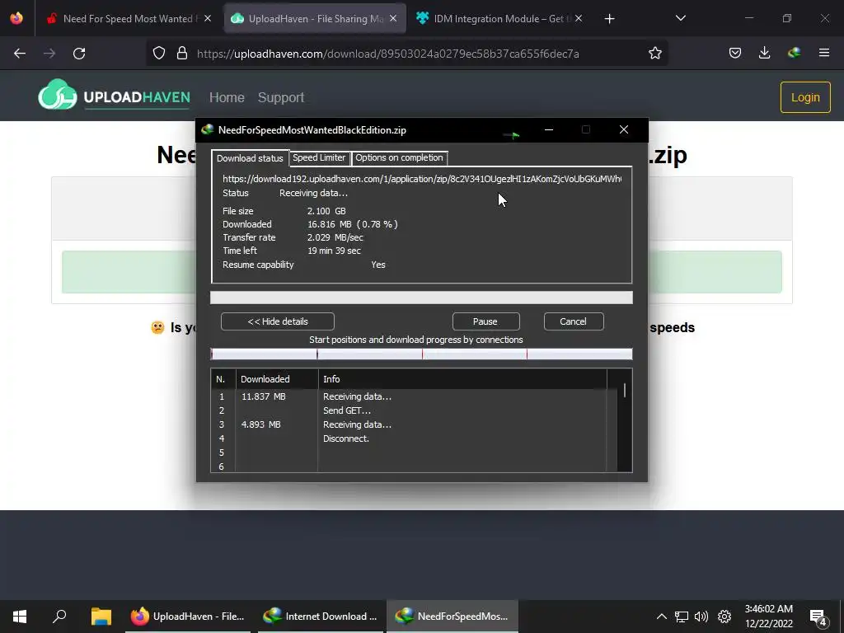The image size is (844, 633).
Task: Click settings gear tray icon
Action: (724, 617)
